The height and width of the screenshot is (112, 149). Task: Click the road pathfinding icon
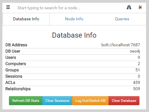[x=129, y=7]
